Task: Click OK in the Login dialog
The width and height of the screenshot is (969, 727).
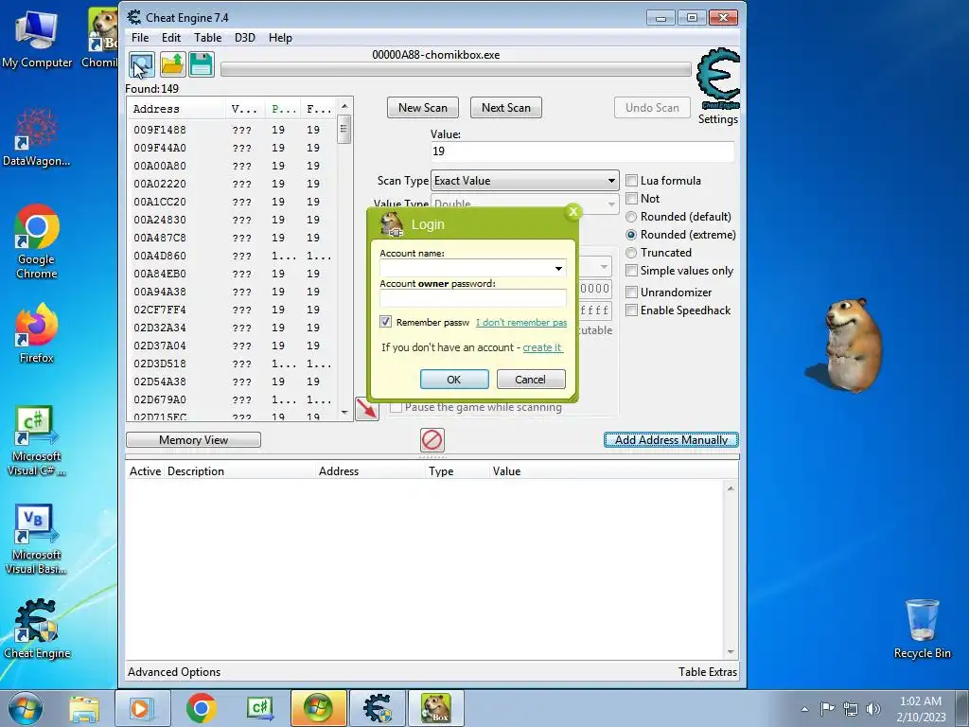Action: 454,380
